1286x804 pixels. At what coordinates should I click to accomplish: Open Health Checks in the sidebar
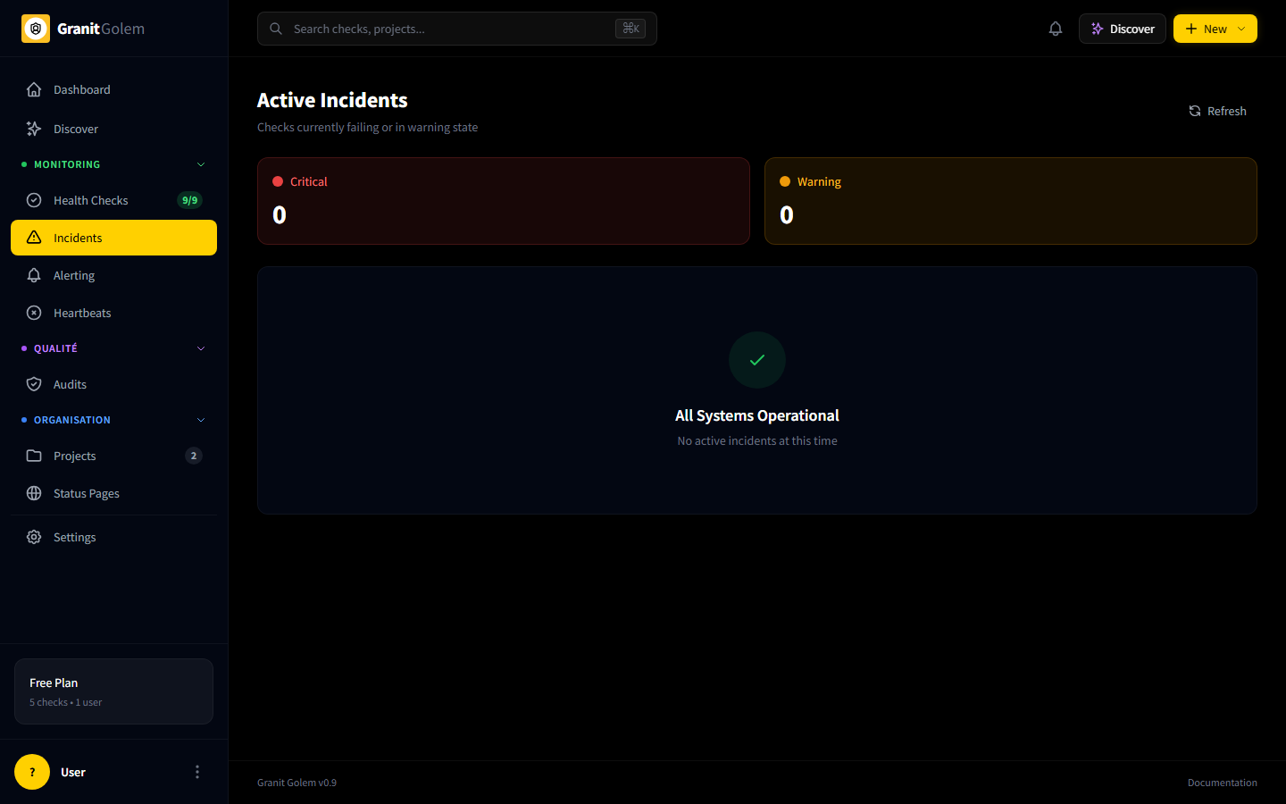pyautogui.click(x=113, y=200)
